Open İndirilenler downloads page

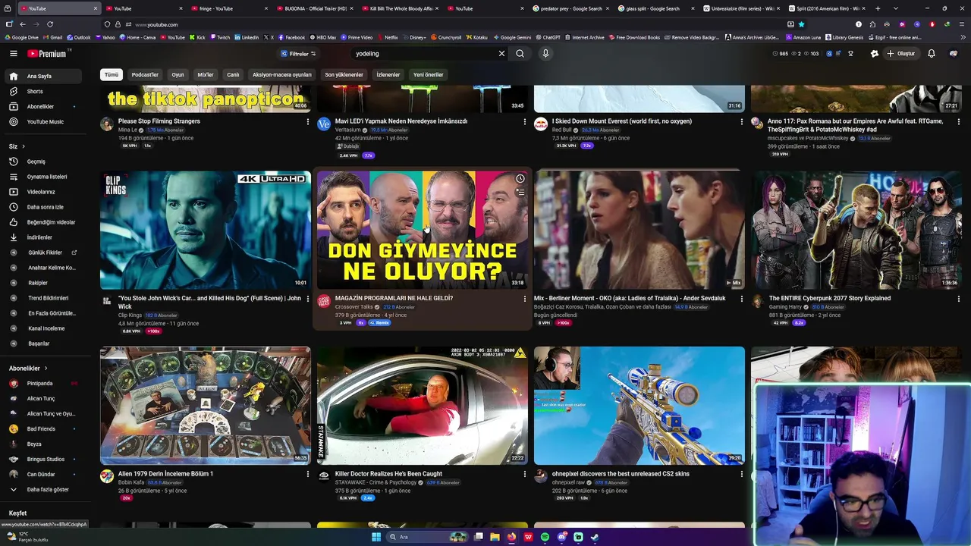[44, 237]
